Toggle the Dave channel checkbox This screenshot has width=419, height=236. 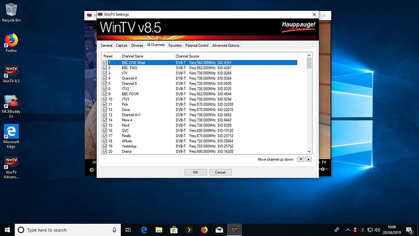104,109
